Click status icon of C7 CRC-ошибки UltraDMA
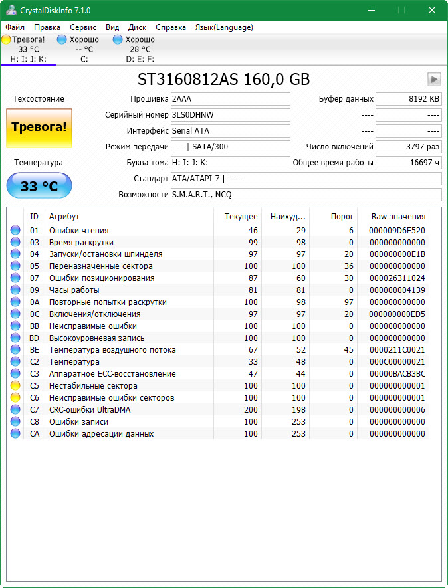 point(15,409)
